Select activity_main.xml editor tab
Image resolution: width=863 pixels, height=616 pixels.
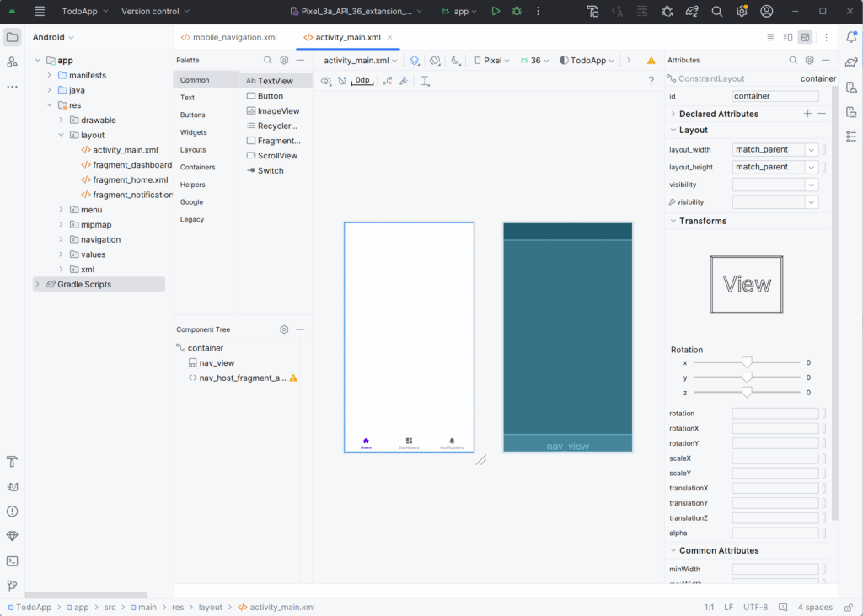pyautogui.click(x=342, y=37)
